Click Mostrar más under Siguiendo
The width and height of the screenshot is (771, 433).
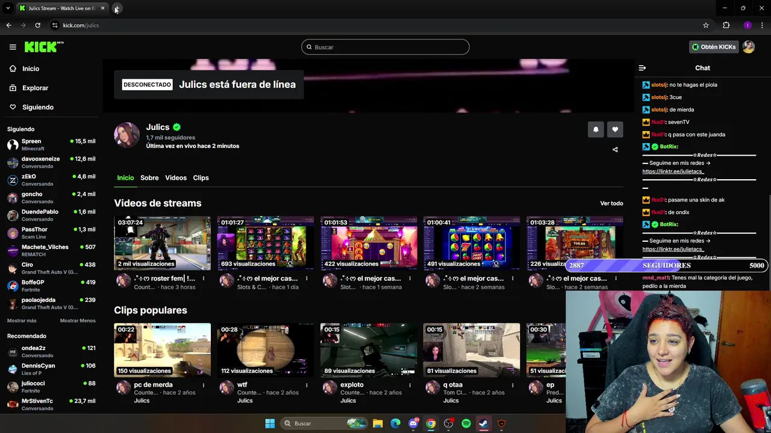[x=22, y=321]
